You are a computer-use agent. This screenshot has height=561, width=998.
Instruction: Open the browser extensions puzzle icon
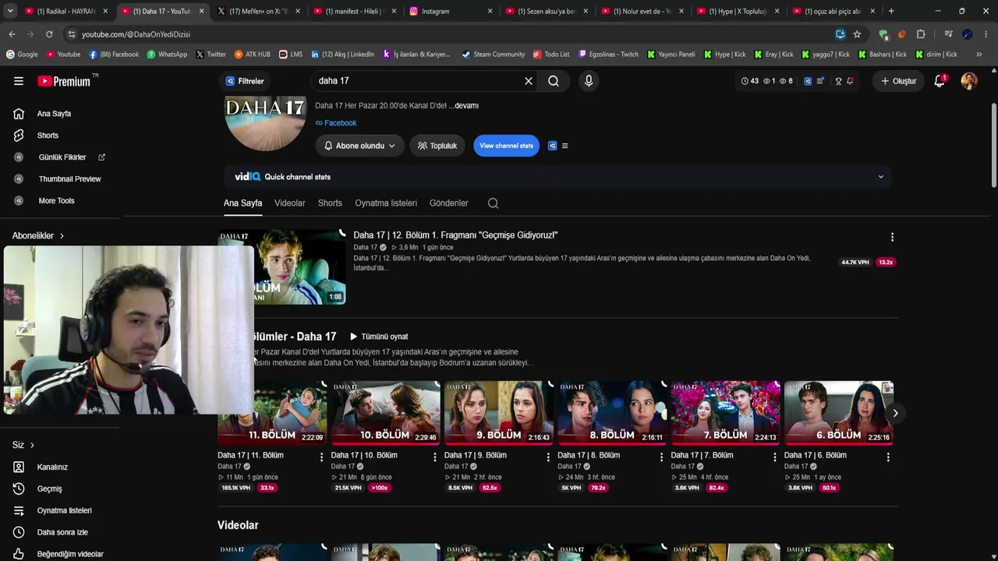(921, 34)
